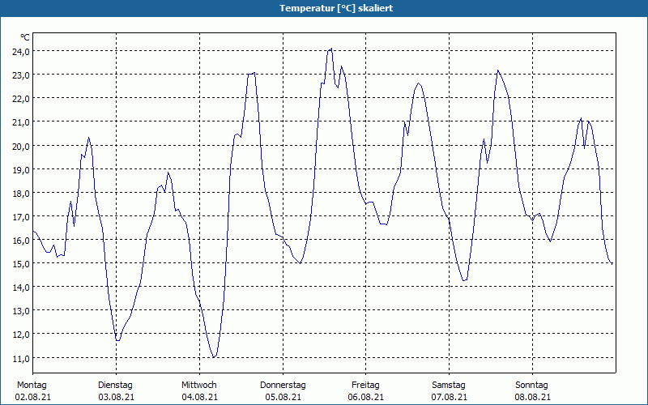Click the Samstag day label
The height and width of the screenshot is (405, 648).
click(449, 385)
